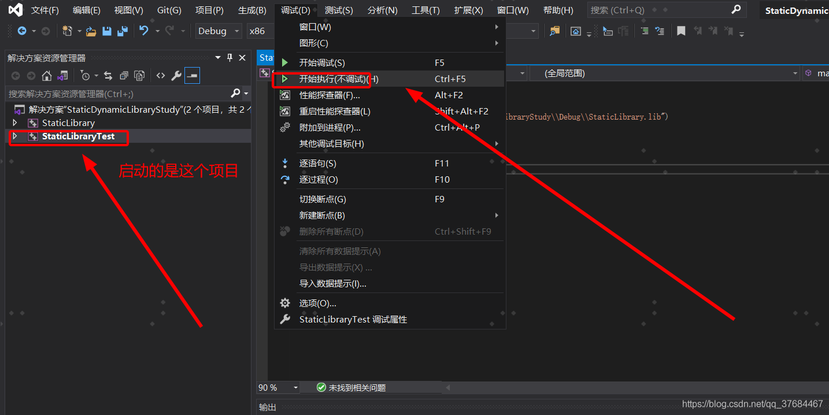The width and height of the screenshot is (829, 415).
Task: Click the find in files folder icon
Action: point(554,31)
